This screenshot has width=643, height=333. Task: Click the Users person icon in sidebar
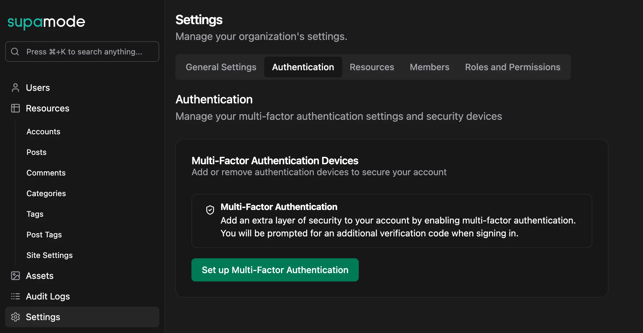15,87
